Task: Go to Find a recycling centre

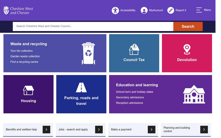Action: pyautogui.click(x=24, y=62)
